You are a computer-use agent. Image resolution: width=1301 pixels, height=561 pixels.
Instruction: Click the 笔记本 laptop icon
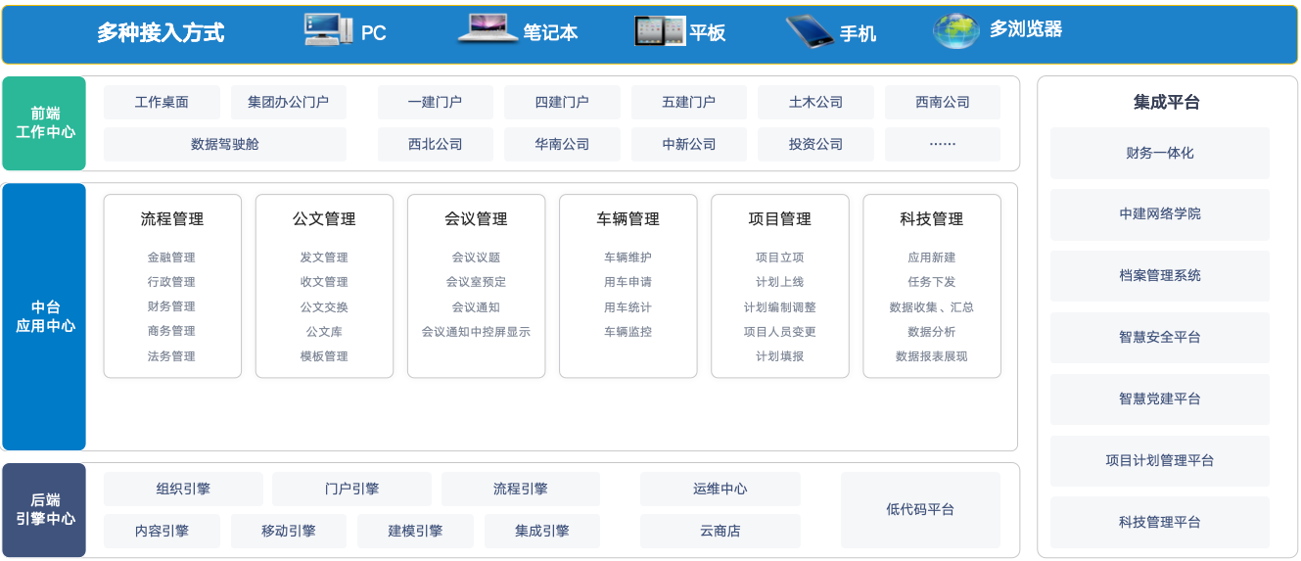point(488,28)
